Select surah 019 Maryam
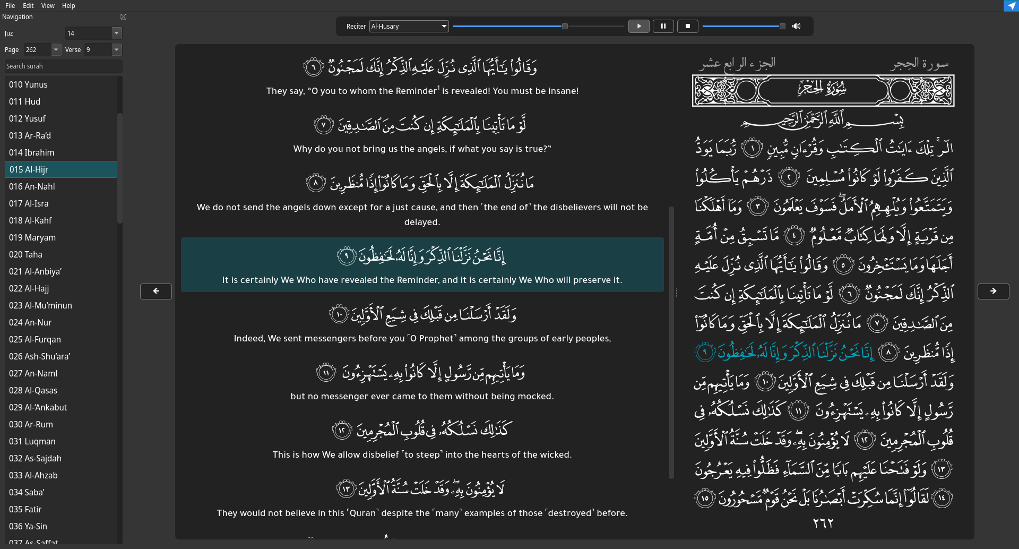 [61, 237]
